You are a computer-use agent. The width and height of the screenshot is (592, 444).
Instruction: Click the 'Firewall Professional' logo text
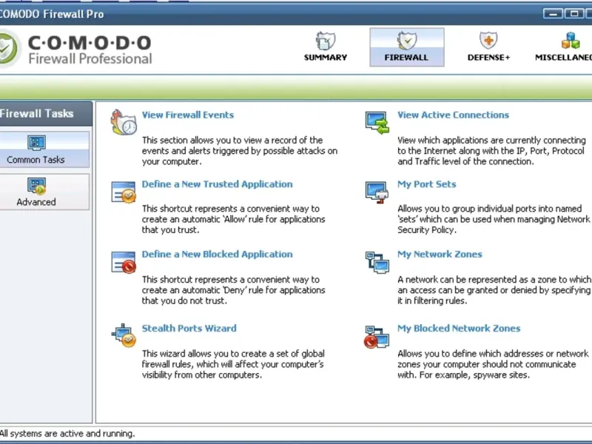[x=90, y=59]
